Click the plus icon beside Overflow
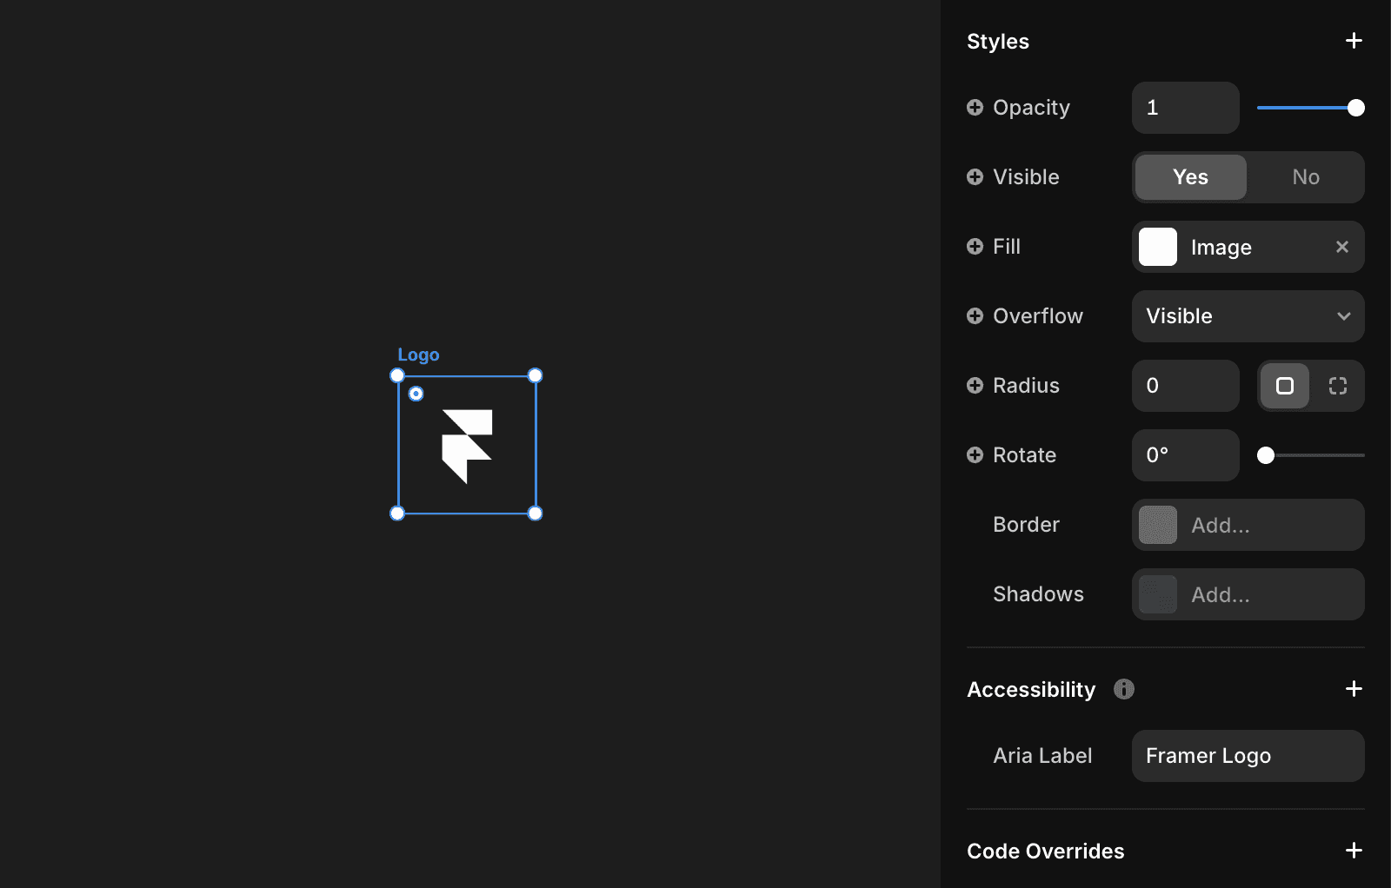This screenshot has width=1391, height=888. click(x=975, y=316)
